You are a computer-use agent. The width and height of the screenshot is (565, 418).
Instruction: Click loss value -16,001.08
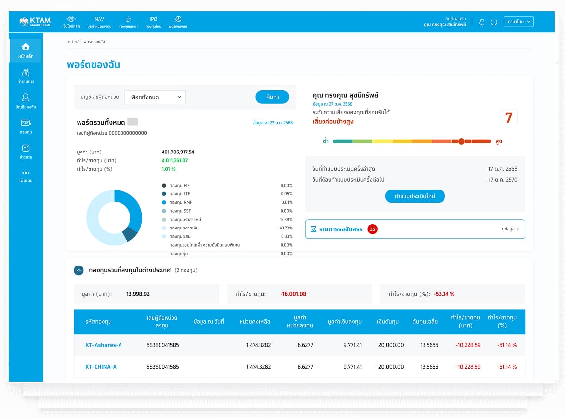click(293, 294)
